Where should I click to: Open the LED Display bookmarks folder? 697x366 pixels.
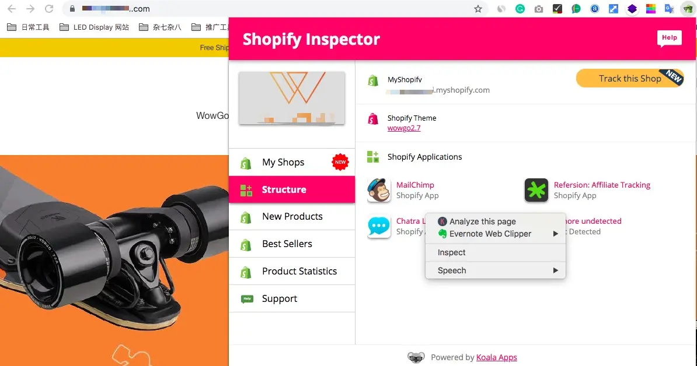[x=94, y=27]
